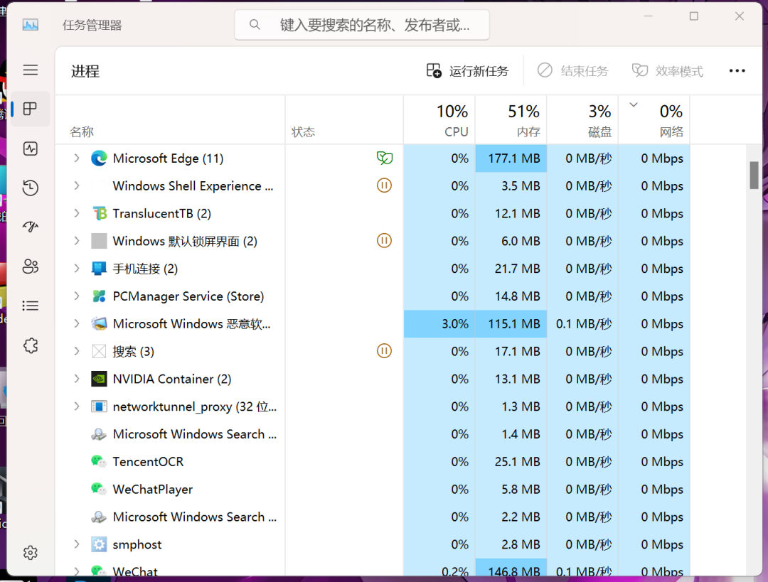
Task: Expand the networktunnel_proxy group
Action: tap(76, 406)
